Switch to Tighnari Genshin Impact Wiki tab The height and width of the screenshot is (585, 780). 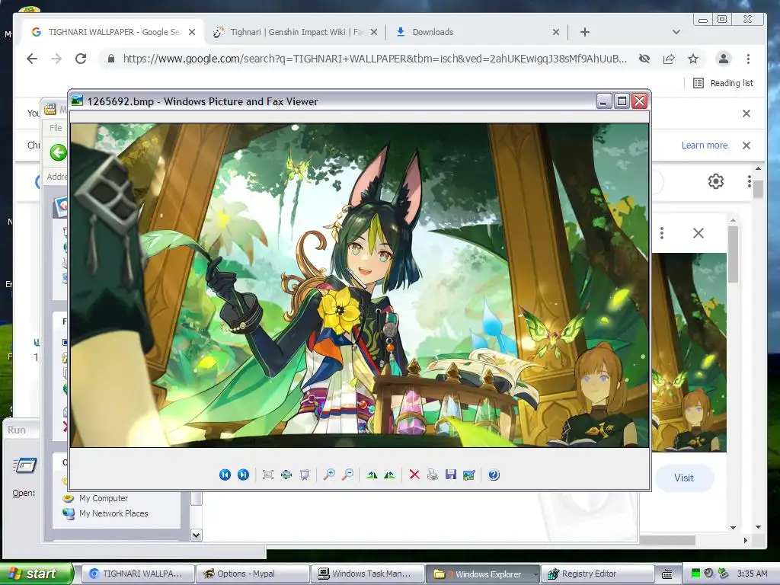point(296,32)
